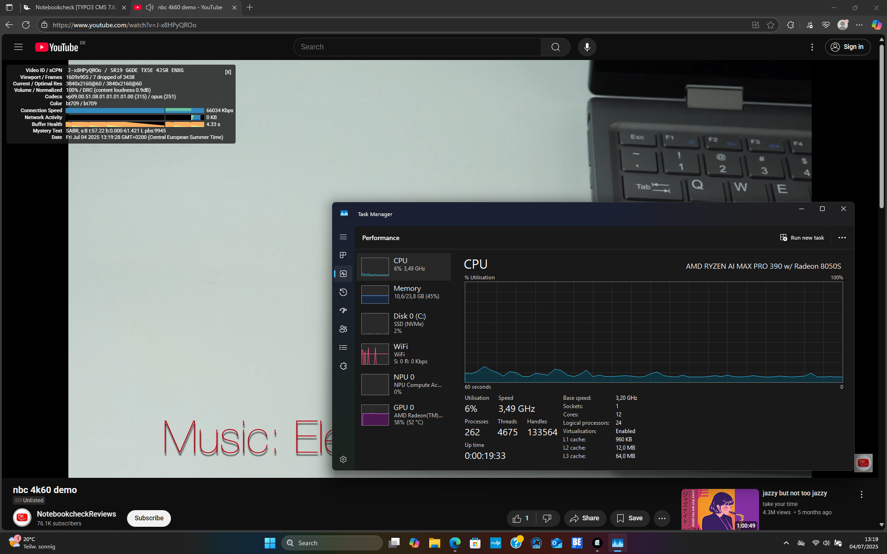Select GPU 0 in performance list

(403, 415)
